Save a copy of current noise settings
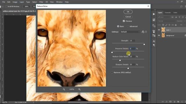 coord(143,32)
